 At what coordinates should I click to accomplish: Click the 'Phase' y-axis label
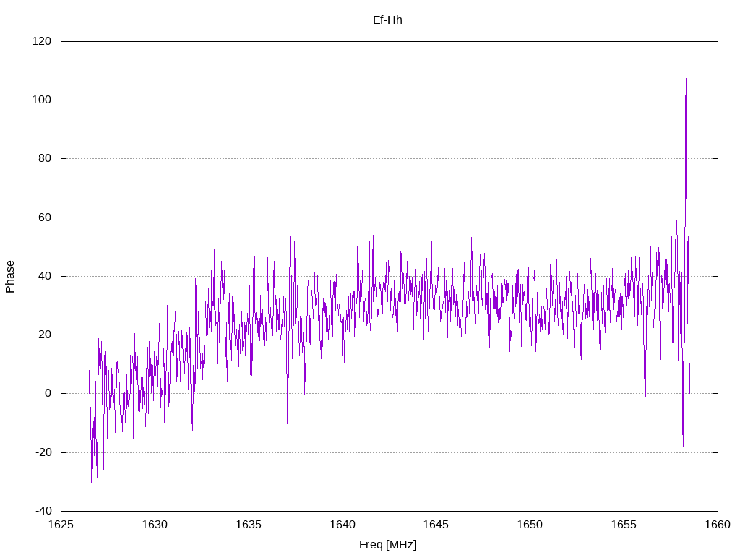pos(10,277)
